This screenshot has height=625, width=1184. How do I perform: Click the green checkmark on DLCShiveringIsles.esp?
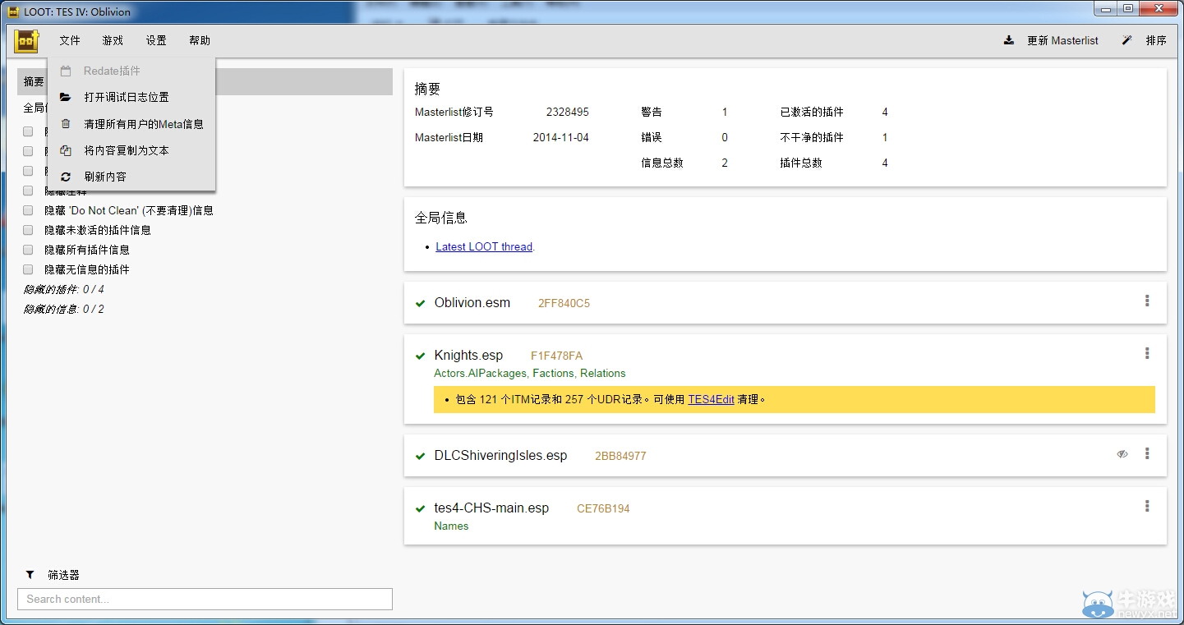click(421, 457)
